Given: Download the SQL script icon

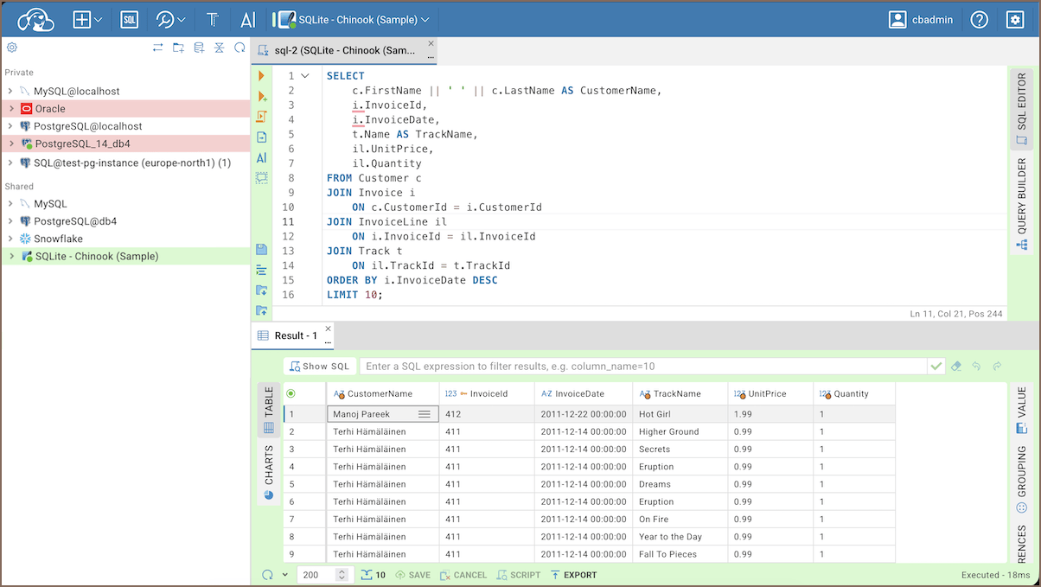Looking at the screenshot, I should coord(262,290).
